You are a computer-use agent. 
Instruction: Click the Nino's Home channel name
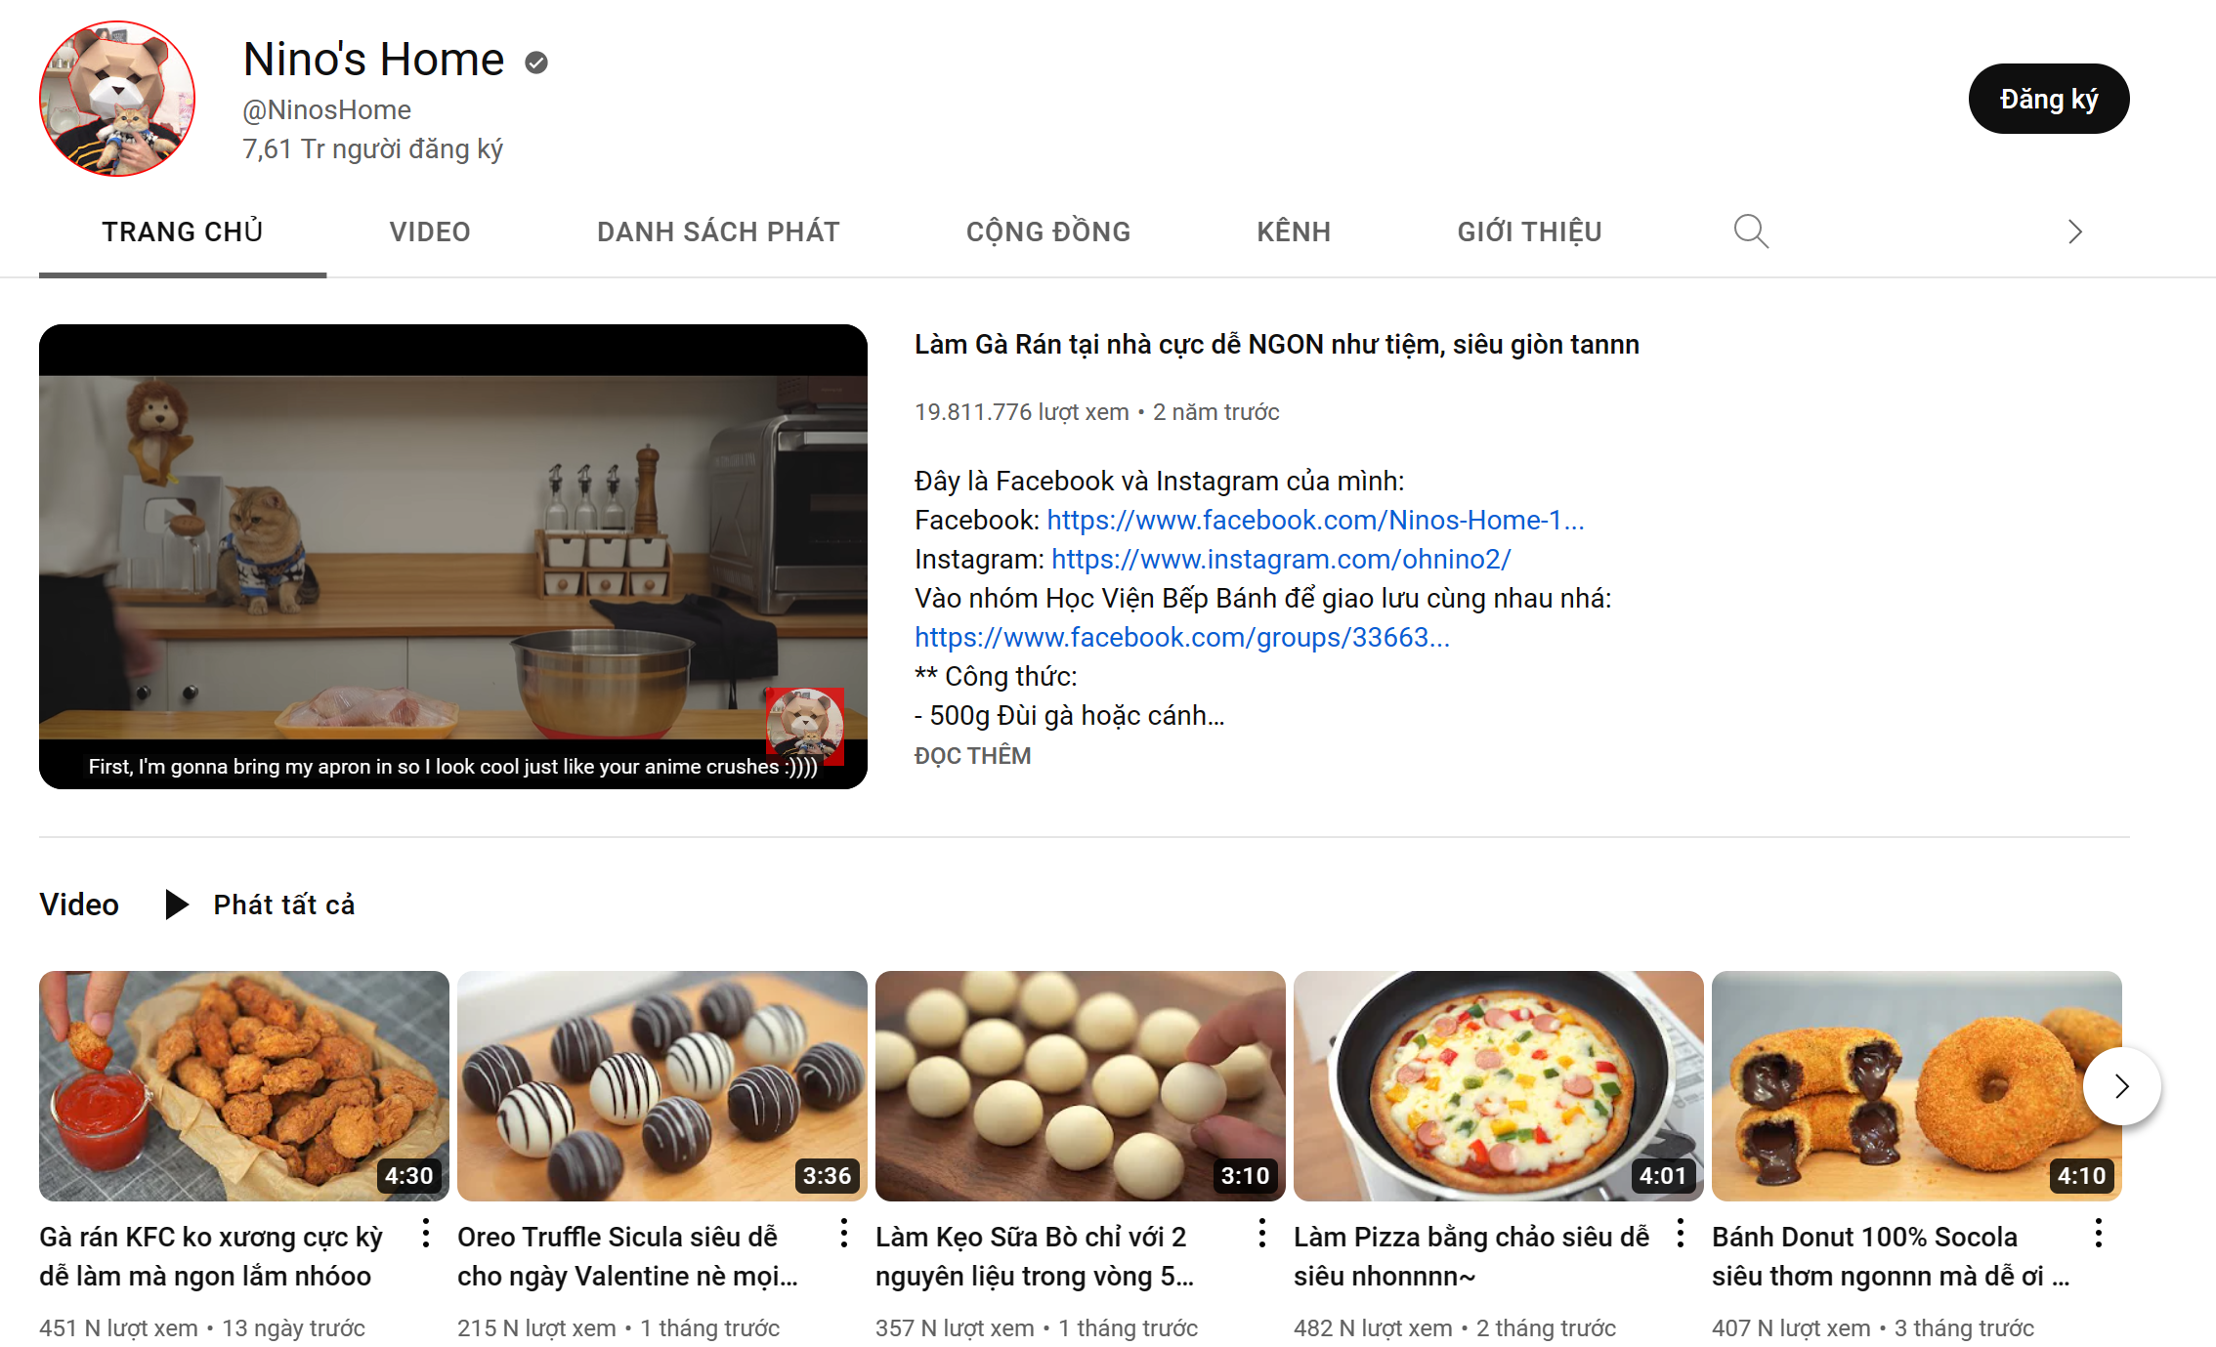pos(373,60)
